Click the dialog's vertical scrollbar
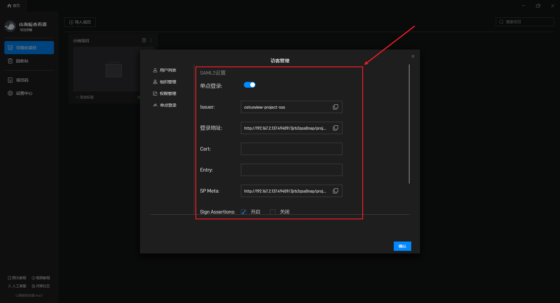560x303 pixels. [409, 124]
